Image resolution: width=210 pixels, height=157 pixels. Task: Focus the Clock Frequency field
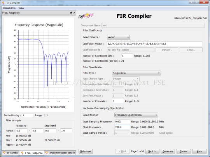click(122, 127)
